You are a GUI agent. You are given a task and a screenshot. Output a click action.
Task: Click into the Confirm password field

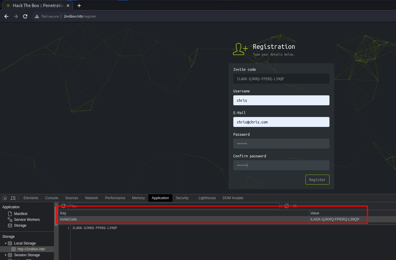[x=281, y=165]
